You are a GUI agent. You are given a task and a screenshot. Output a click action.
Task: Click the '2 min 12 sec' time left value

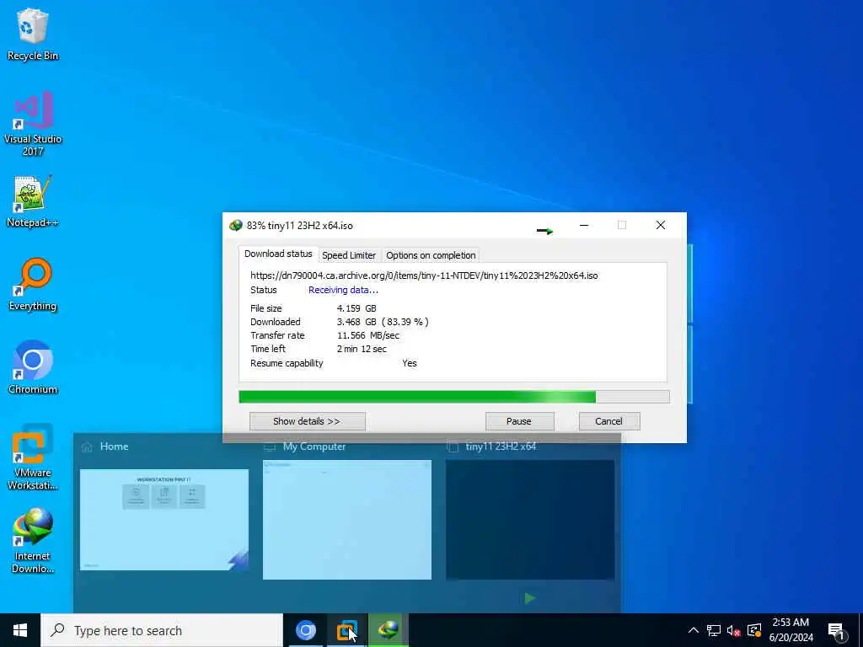362,349
